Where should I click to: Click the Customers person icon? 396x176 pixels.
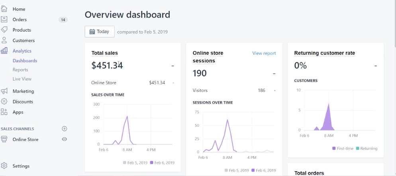[x=4, y=40]
